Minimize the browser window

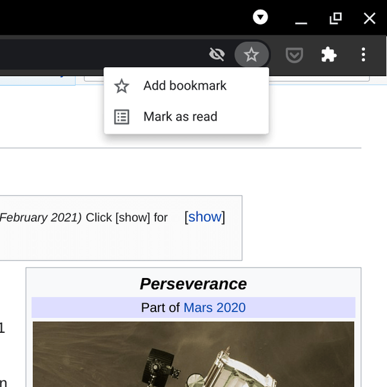[301, 19]
